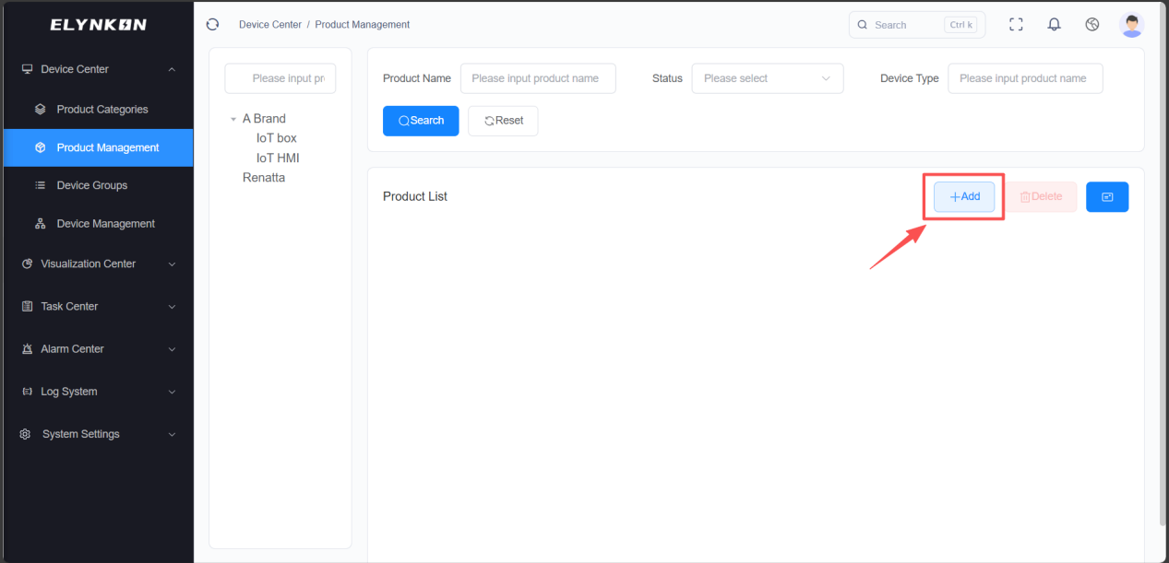Toggle fullscreen mode icon
The height and width of the screenshot is (563, 1169).
1016,25
